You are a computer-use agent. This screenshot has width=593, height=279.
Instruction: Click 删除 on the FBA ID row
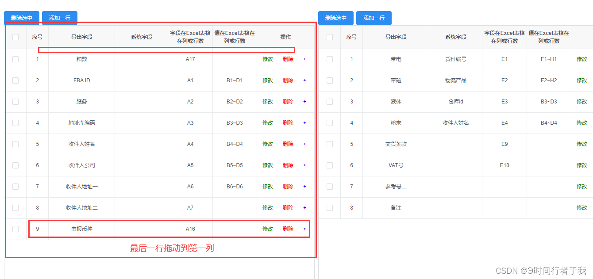(288, 80)
